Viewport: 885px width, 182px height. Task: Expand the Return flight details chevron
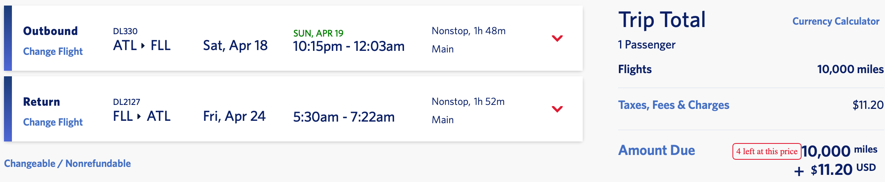pyautogui.click(x=557, y=109)
